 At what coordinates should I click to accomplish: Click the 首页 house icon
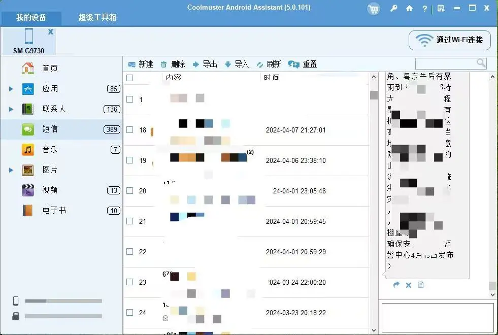28,69
